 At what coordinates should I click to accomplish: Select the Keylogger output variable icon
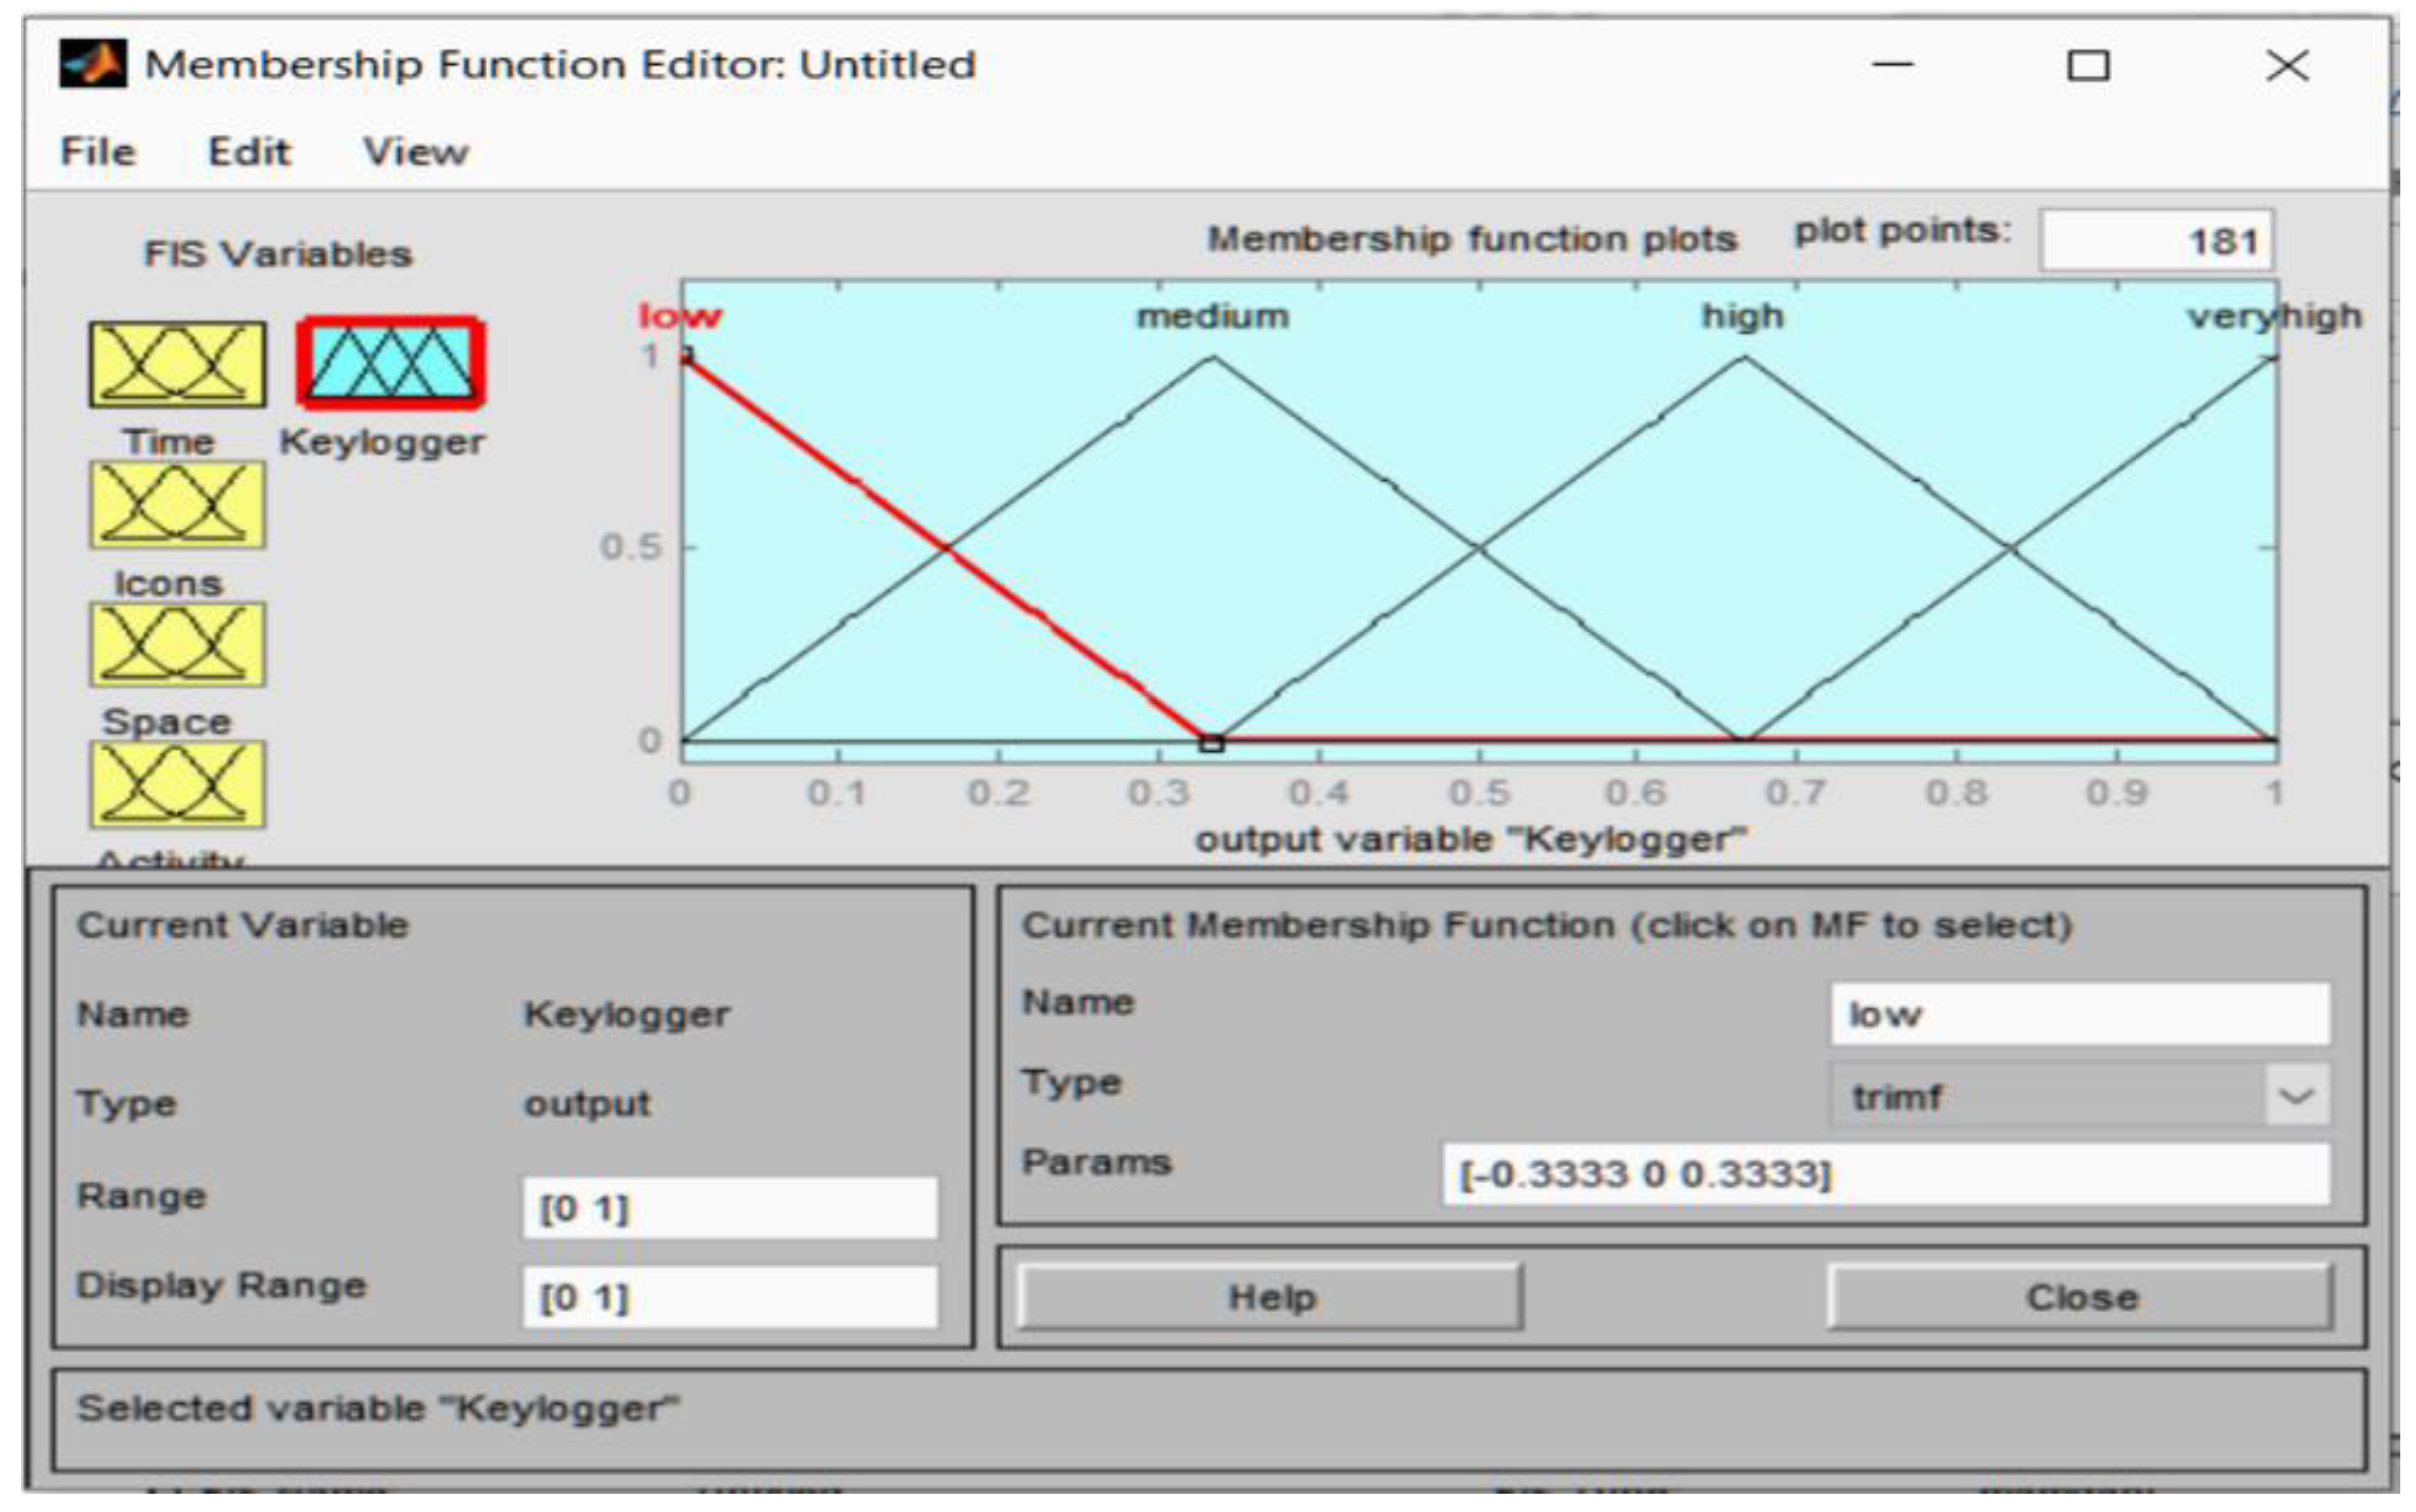pyautogui.click(x=391, y=363)
